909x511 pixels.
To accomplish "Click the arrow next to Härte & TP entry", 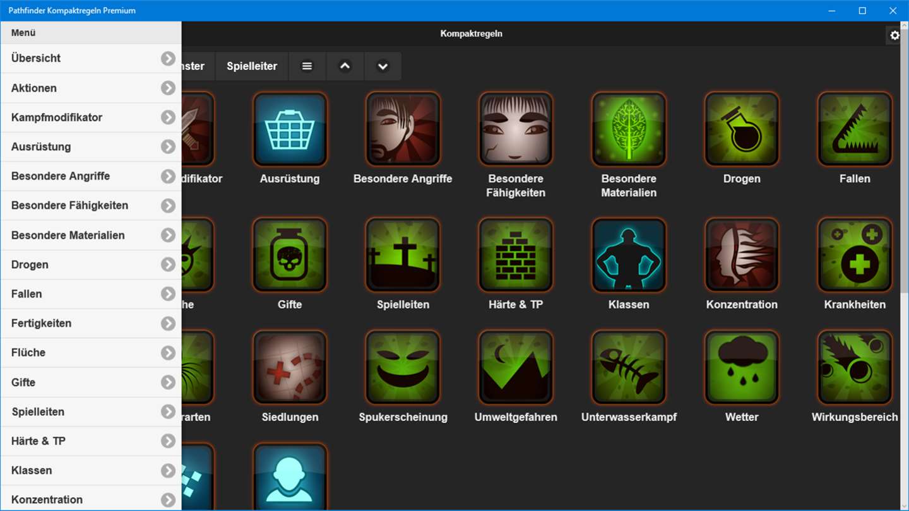I will [168, 441].
